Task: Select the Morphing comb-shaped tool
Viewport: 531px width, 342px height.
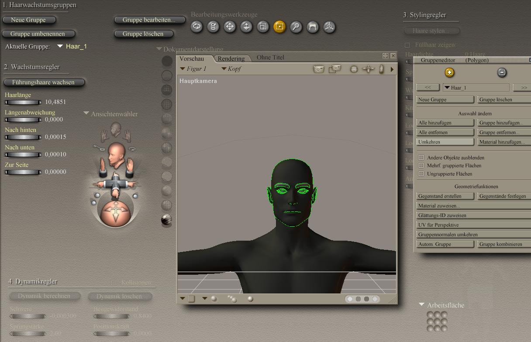Action: pyautogui.click(x=313, y=27)
